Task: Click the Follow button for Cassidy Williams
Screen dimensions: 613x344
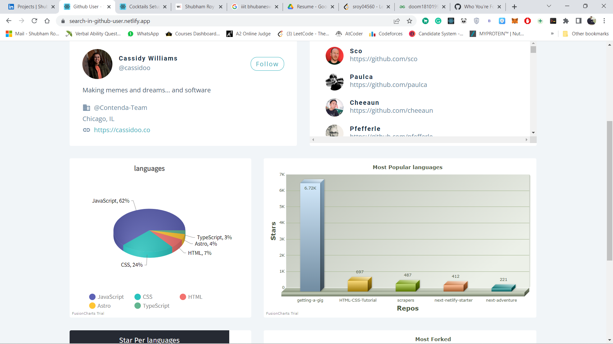Action: [x=267, y=64]
